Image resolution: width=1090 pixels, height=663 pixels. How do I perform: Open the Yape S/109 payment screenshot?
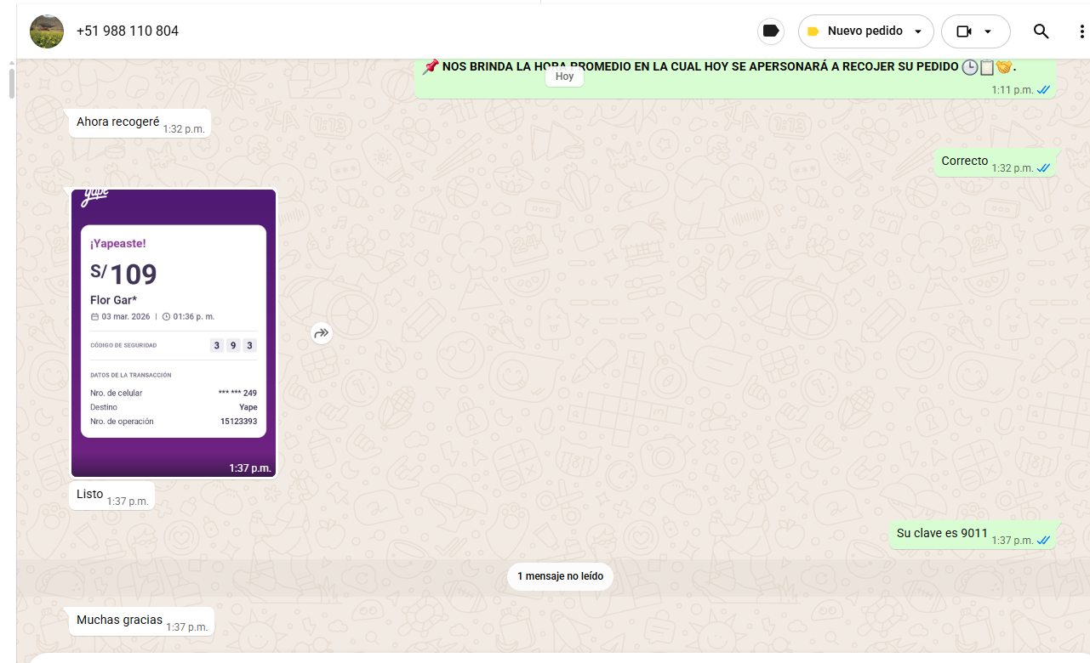tap(174, 331)
